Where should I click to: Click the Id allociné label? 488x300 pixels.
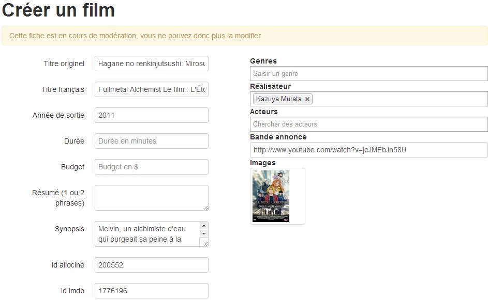click(x=68, y=265)
